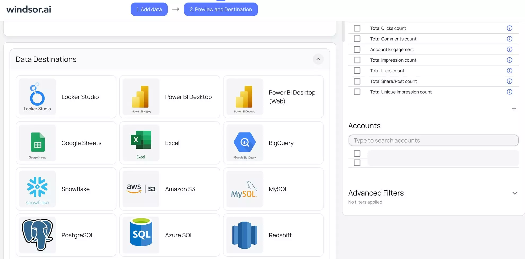This screenshot has height=259, width=525.
Task: Check the Account Engagement checkbox
Action: (x=357, y=49)
